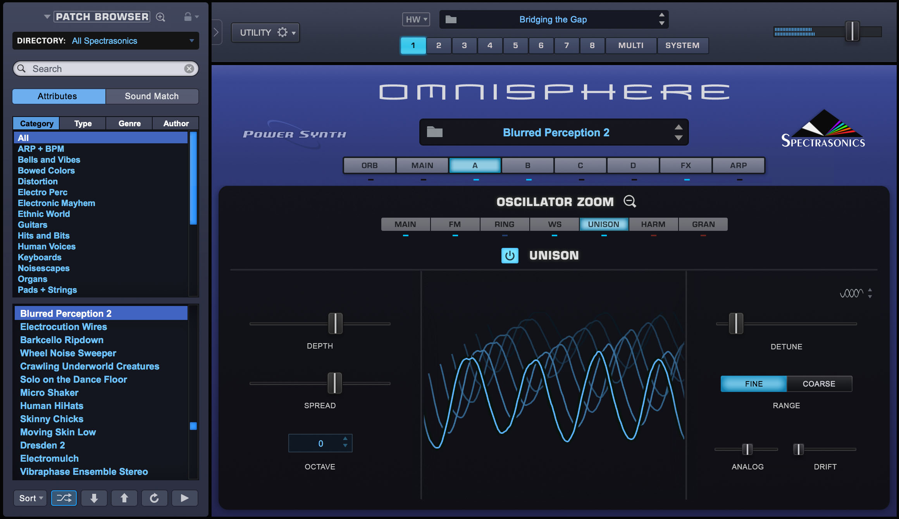Image resolution: width=899 pixels, height=519 pixels.
Task: Toggle the shuffle patches button
Action: [64, 498]
